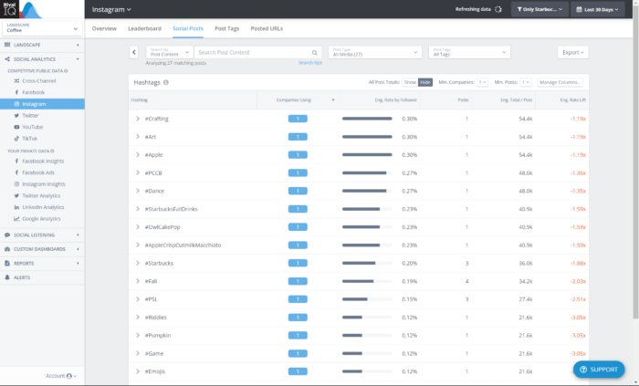Screen dimensions: 639x386
Task: Set All Post Totals to Show
Action: (x=410, y=82)
